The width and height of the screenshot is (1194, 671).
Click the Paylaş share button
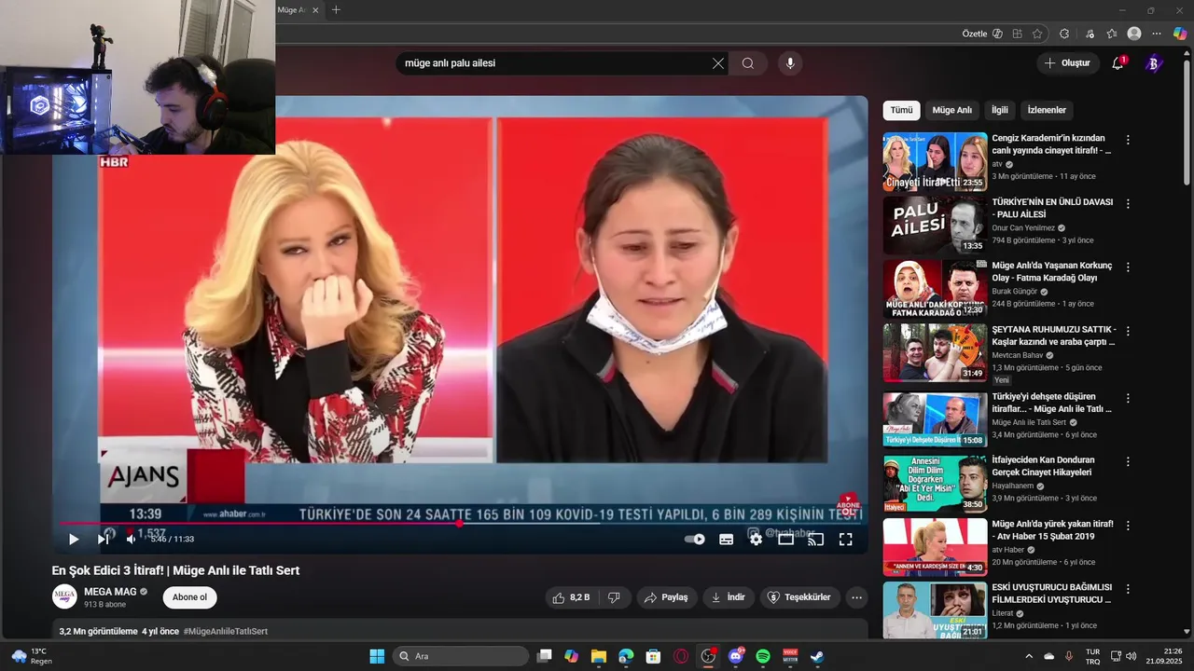pos(667,597)
